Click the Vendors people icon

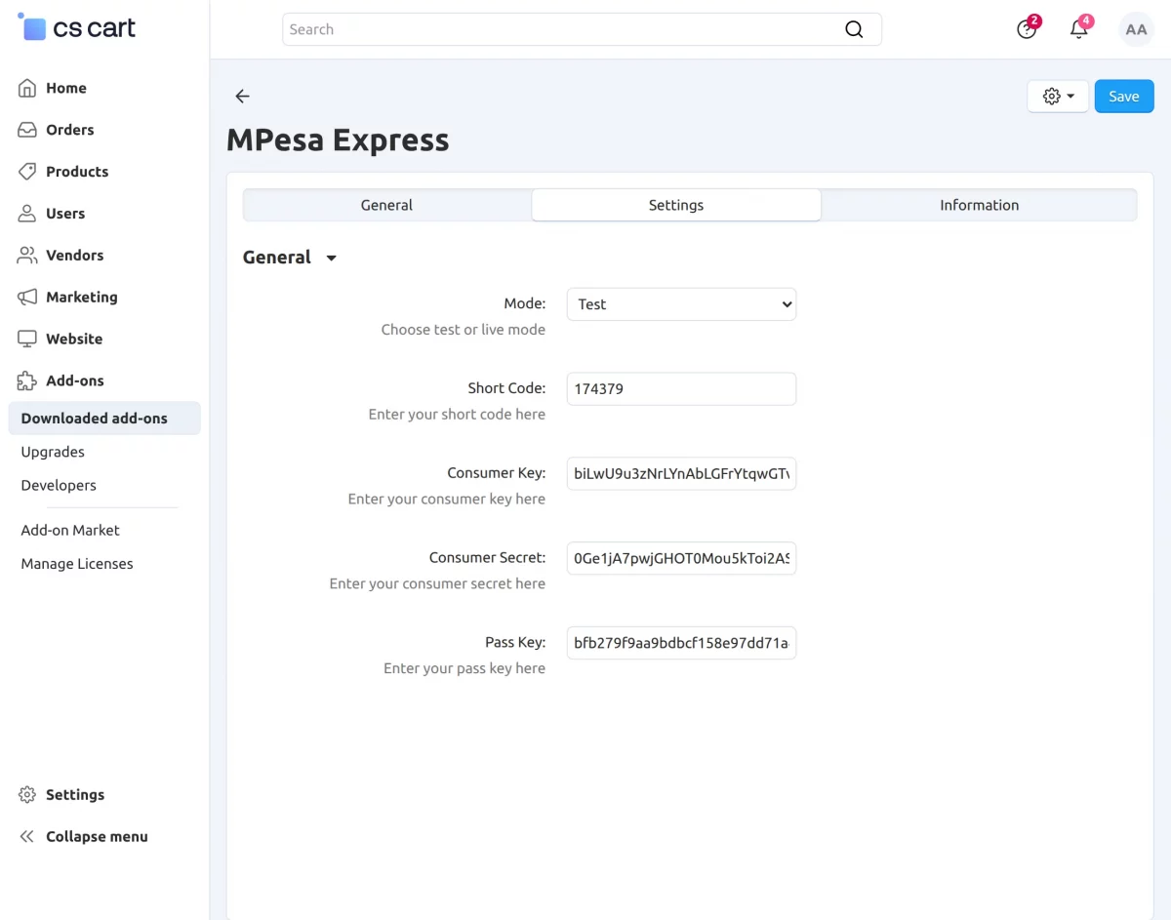click(27, 256)
